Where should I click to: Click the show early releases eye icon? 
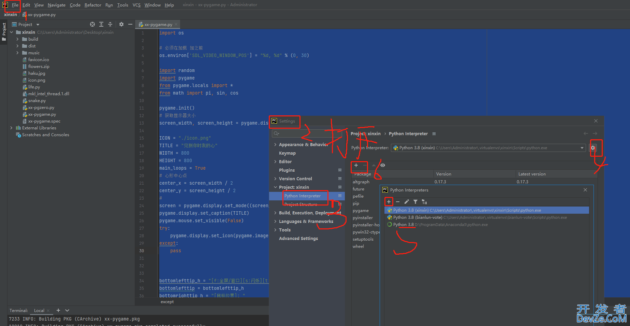(x=383, y=165)
